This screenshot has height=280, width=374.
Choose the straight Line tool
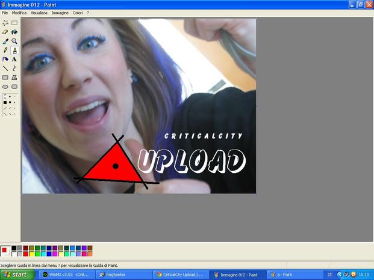click(x=5, y=68)
